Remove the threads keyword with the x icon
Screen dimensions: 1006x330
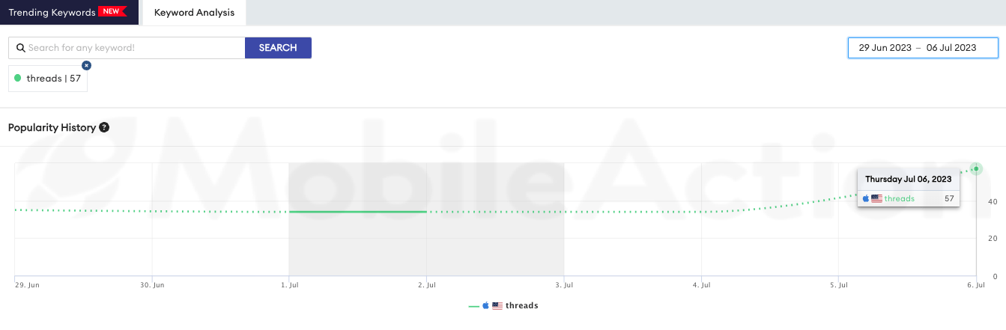(86, 66)
